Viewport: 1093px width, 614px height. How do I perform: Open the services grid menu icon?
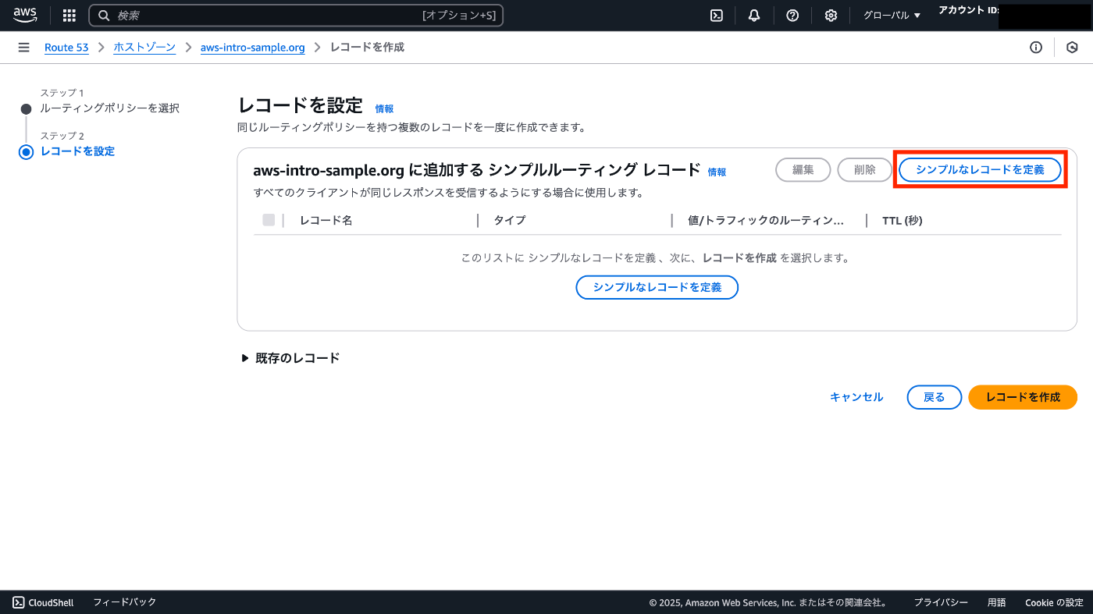point(69,15)
